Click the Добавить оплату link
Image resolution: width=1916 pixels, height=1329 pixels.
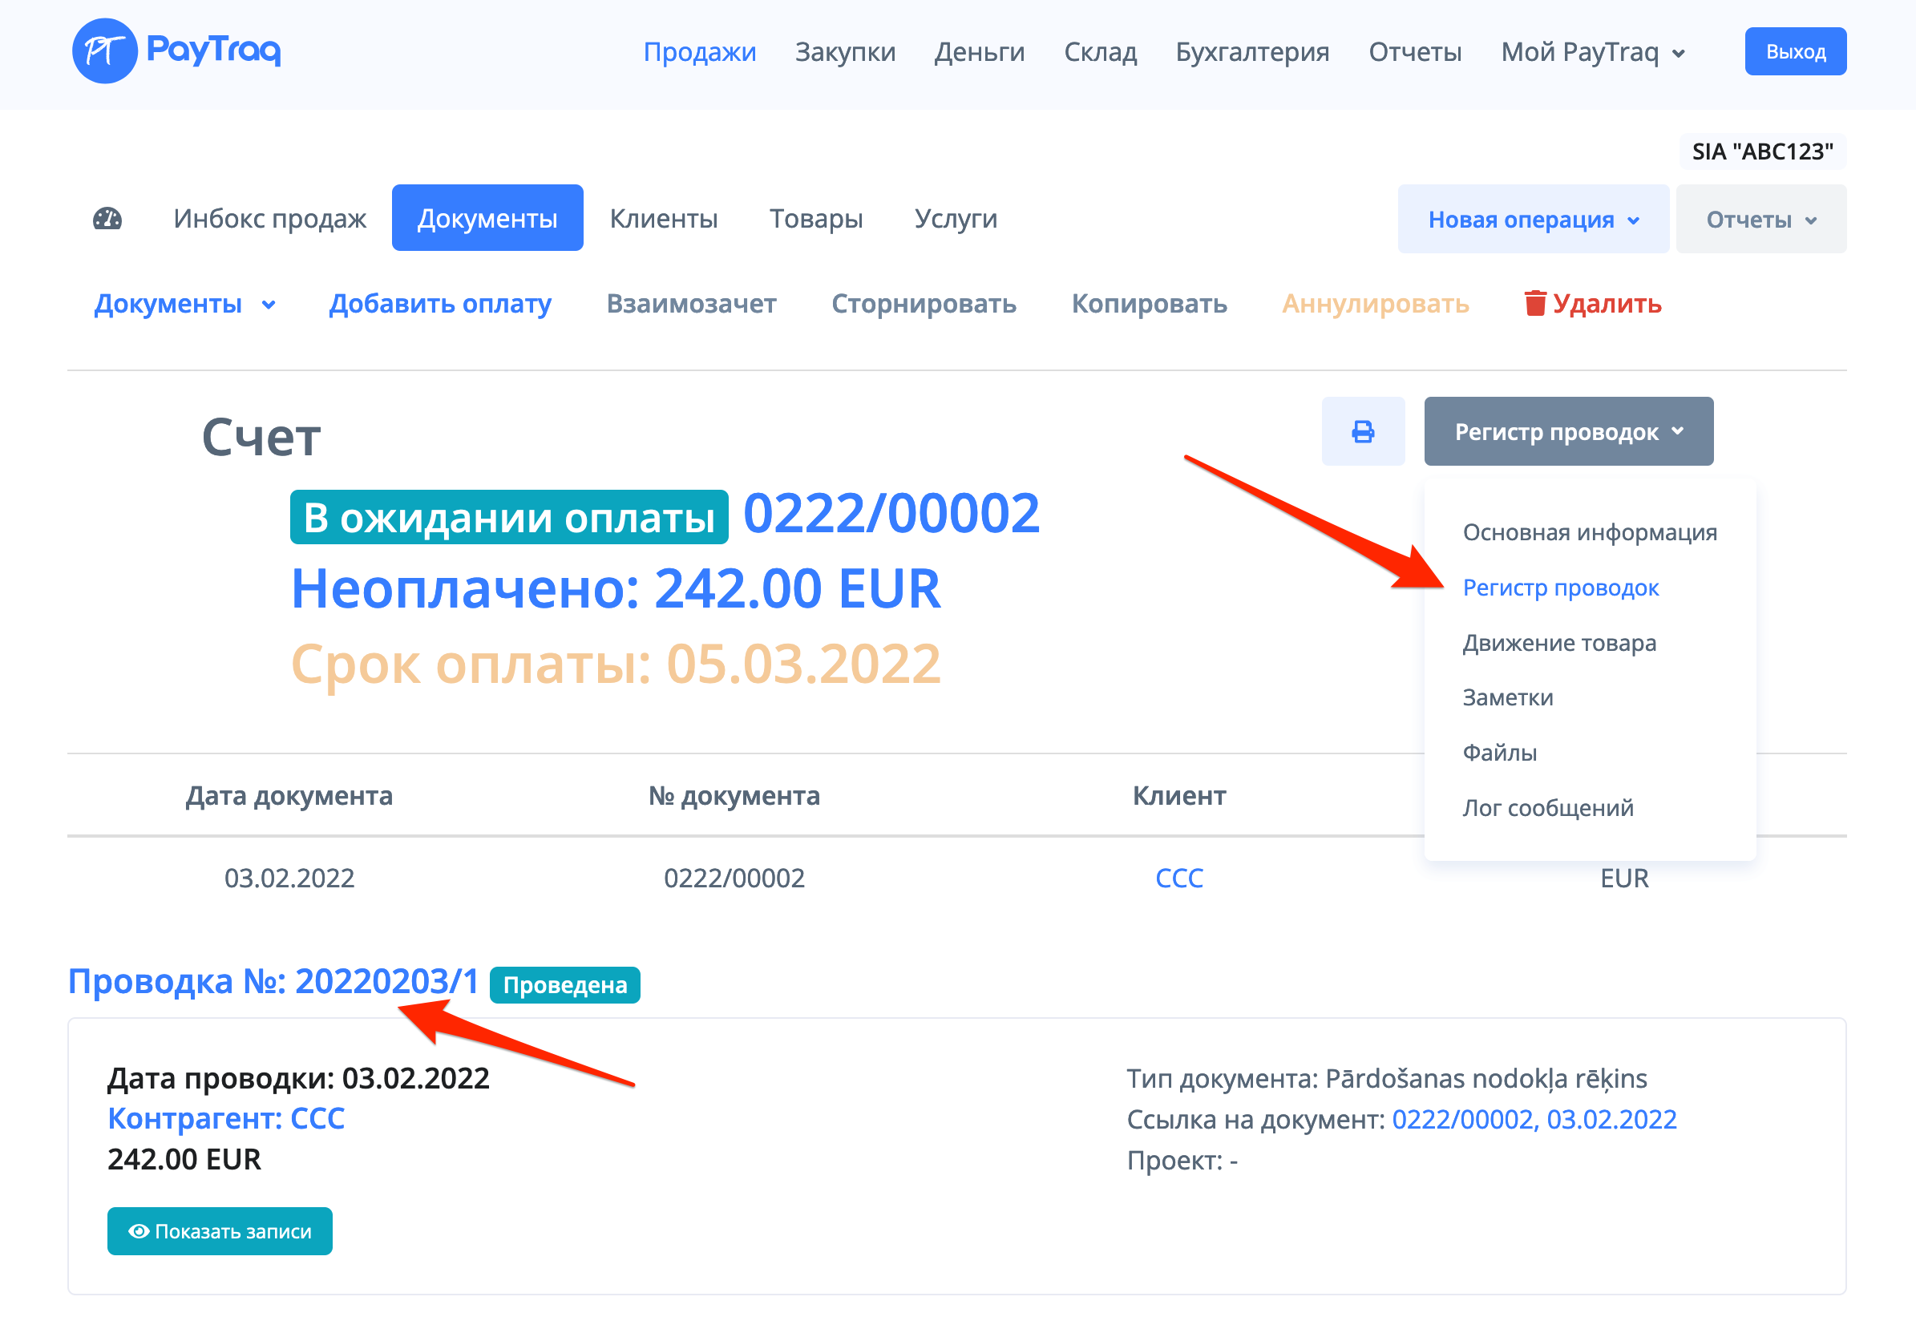pyautogui.click(x=439, y=304)
